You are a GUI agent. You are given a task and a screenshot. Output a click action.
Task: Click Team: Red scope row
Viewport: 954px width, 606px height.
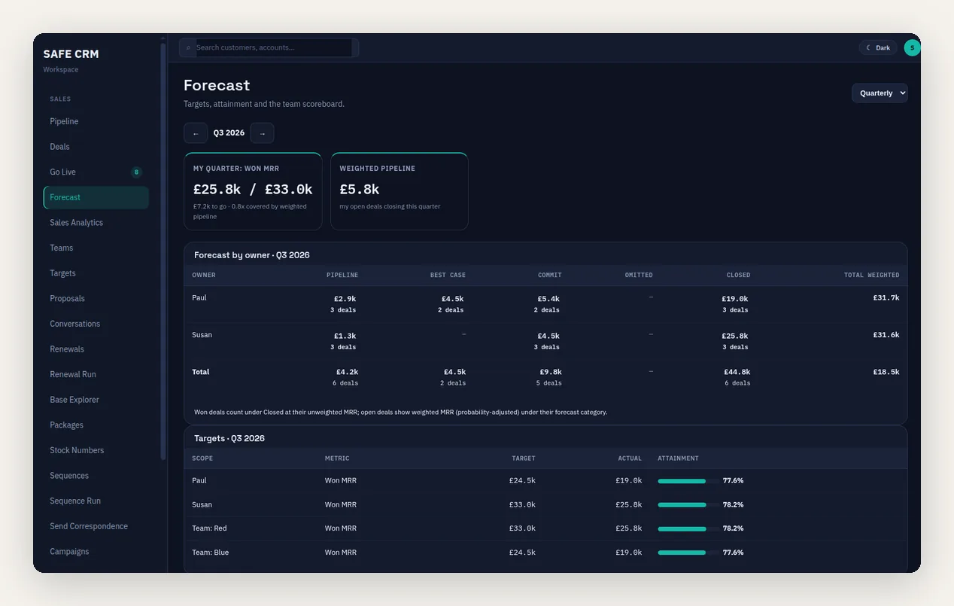[545, 528]
